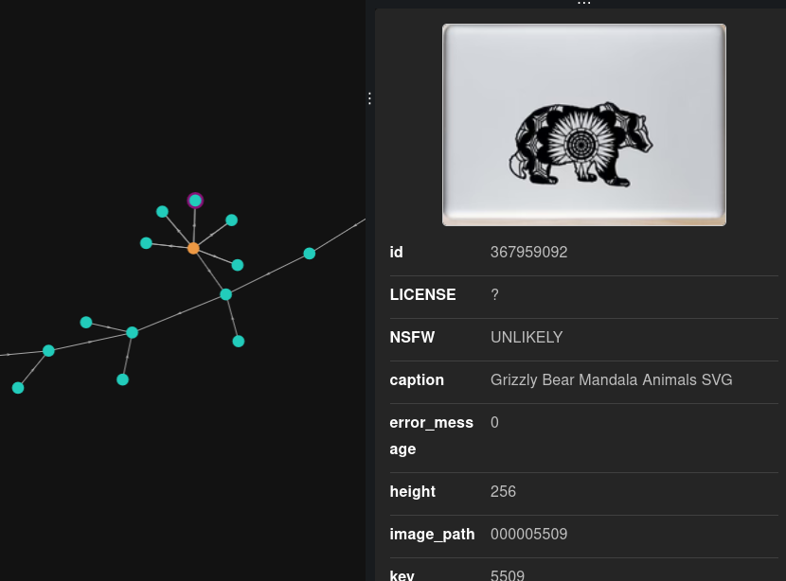Select the caption text Grizzly Bear Mandala Animals SVG
The width and height of the screenshot is (786, 581).
tap(611, 379)
